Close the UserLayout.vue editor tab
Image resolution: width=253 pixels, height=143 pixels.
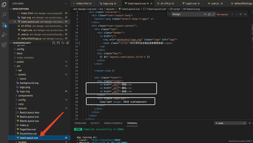(152, 3)
